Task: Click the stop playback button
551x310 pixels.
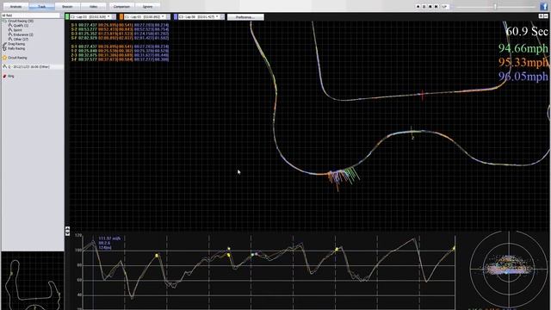Action: click(x=418, y=6)
